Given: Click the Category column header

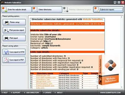Looking at the screenshot, I should [64, 73].
